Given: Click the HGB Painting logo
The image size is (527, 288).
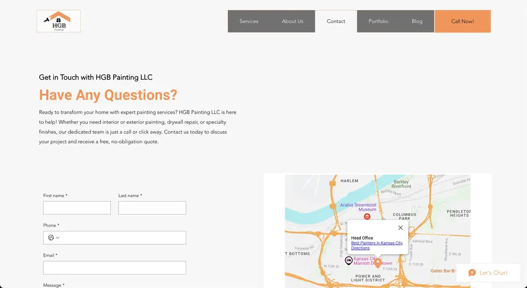Looking at the screenshot, I should click(x=59, y=21).
